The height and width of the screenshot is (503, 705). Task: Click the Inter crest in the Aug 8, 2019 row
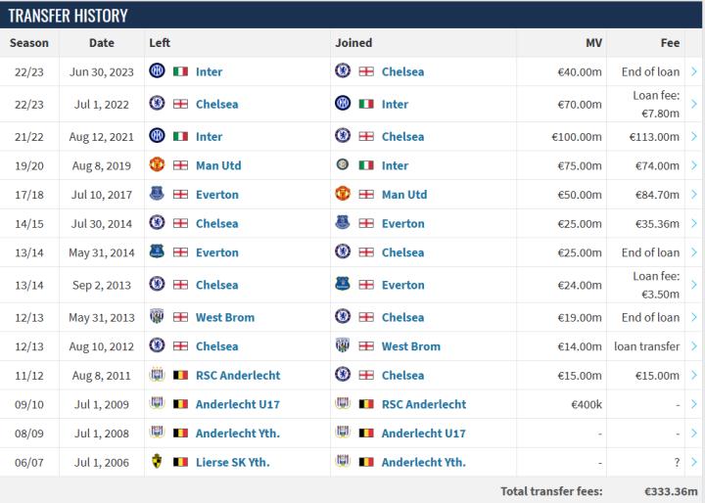(x=343, y=165)
